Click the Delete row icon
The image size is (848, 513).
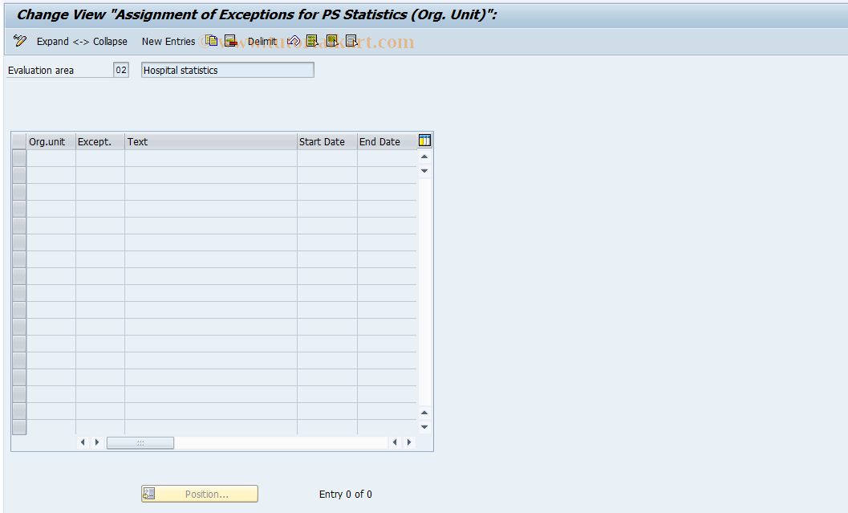(231, 41)
